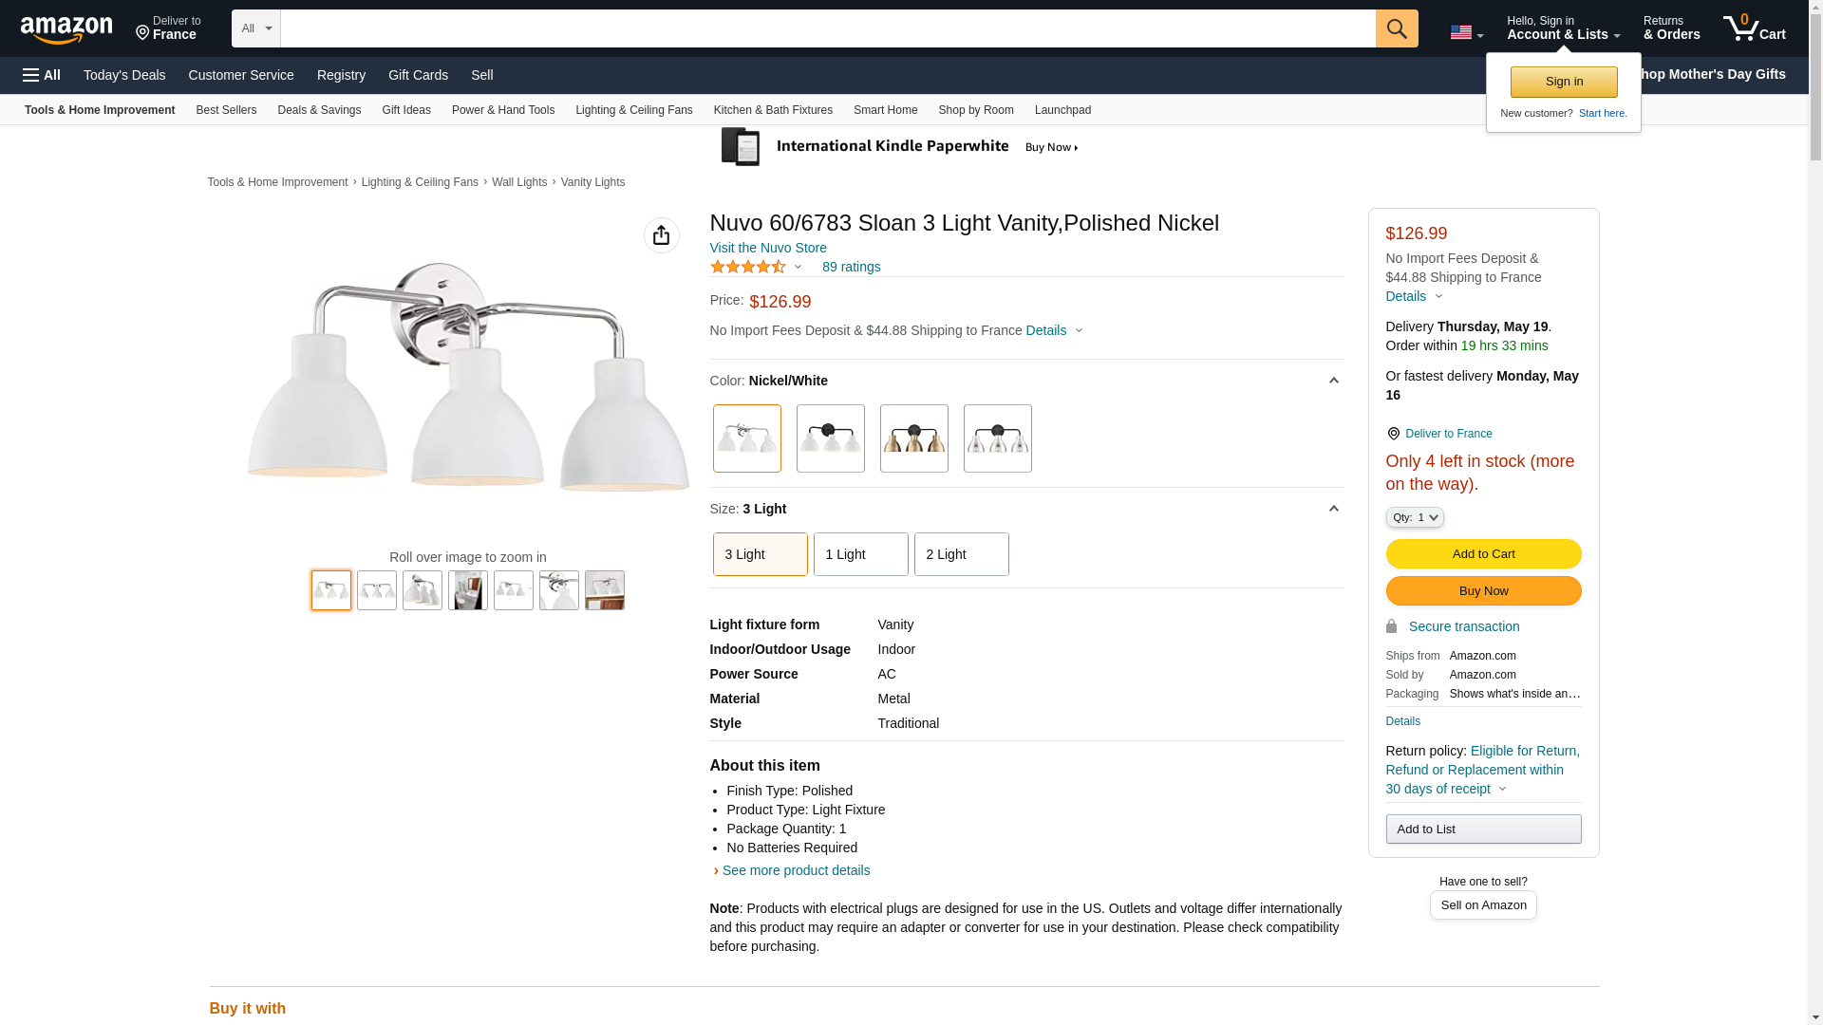Viewport: 1823px width, 1025px height.
Task: Select the 1 Light size option
Action: [860, 554]
